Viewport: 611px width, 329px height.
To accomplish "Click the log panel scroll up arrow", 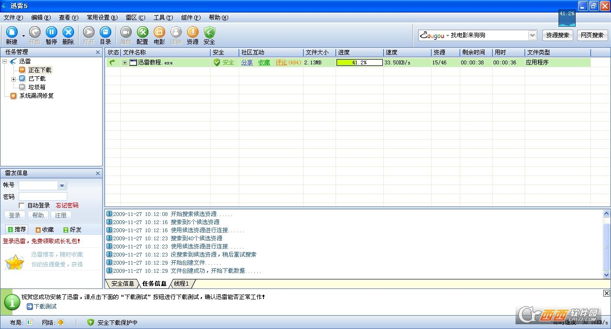I will pyautogui.click(x=607, y=214).
